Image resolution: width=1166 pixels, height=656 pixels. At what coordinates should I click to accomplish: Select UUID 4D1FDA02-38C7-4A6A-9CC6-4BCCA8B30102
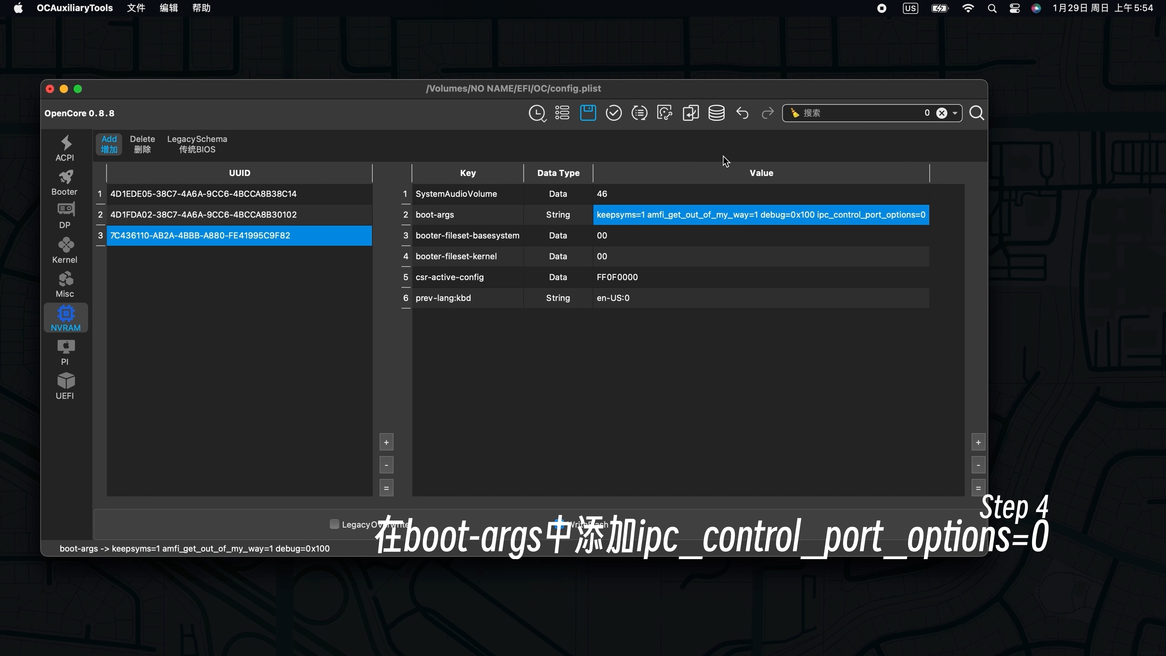[x=239, y=215]
